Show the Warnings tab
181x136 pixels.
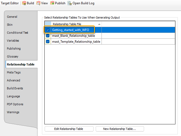coord(13,112)
